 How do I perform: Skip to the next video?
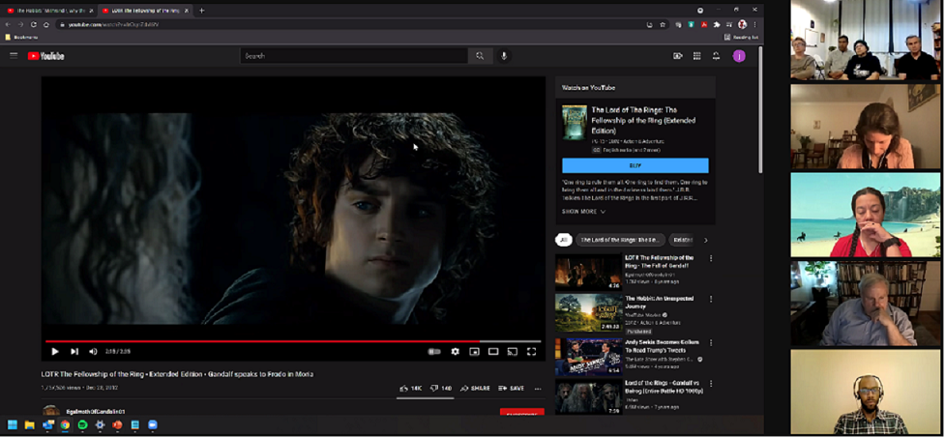tap(74, 352)
